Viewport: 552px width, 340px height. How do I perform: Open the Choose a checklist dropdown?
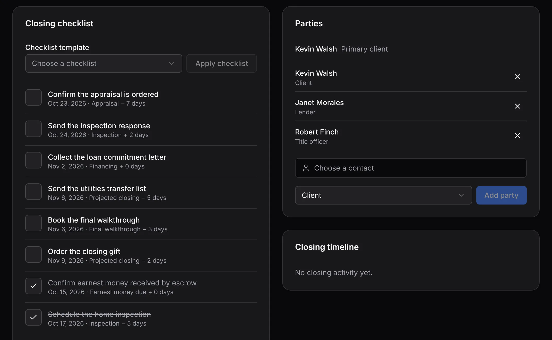point(104,63)
